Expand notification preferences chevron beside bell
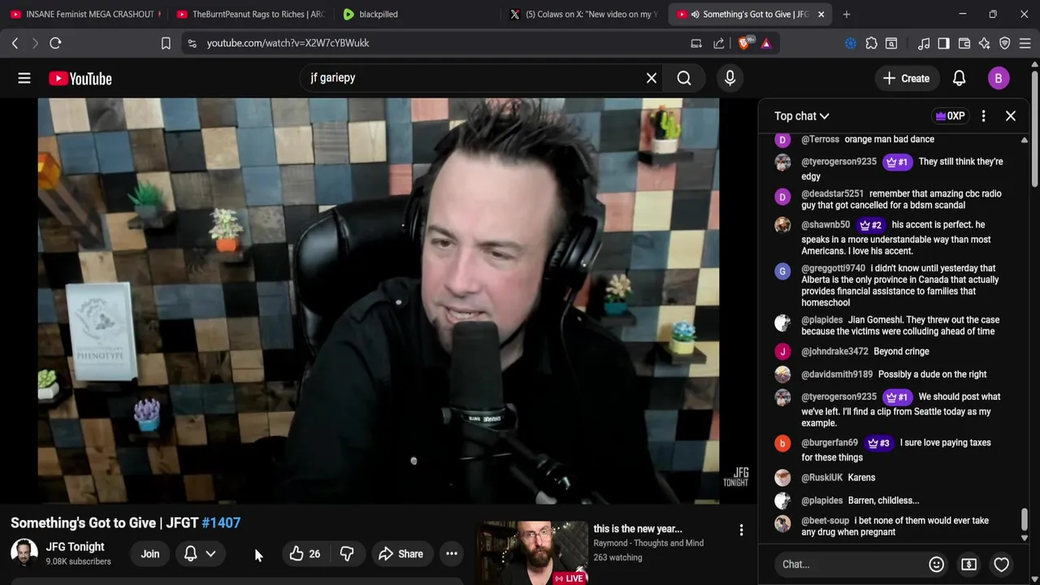 (x=210, y=554)
